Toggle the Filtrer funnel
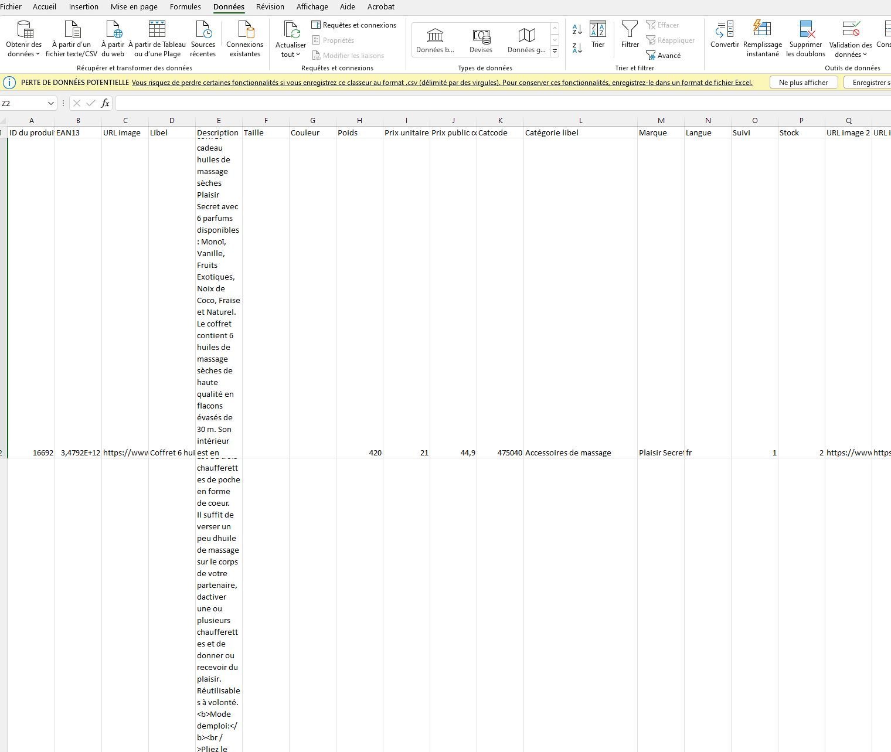 (x=630, y=35)
